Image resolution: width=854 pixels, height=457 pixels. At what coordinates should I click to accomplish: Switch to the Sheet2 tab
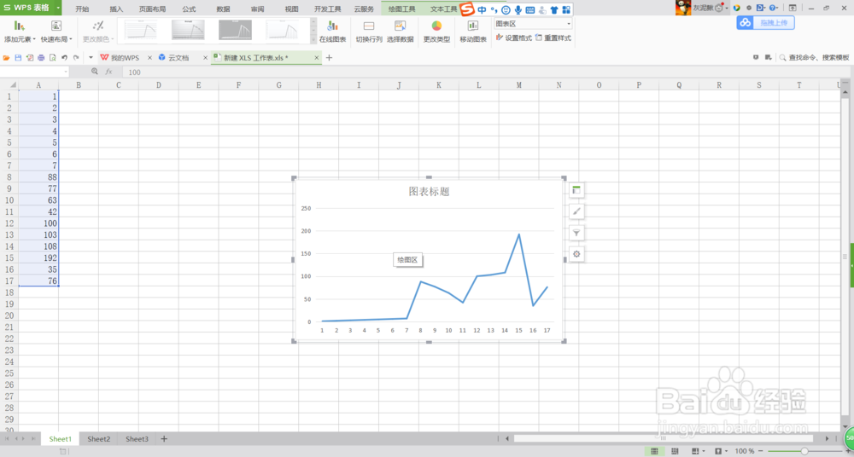click(x=98, y=438)
